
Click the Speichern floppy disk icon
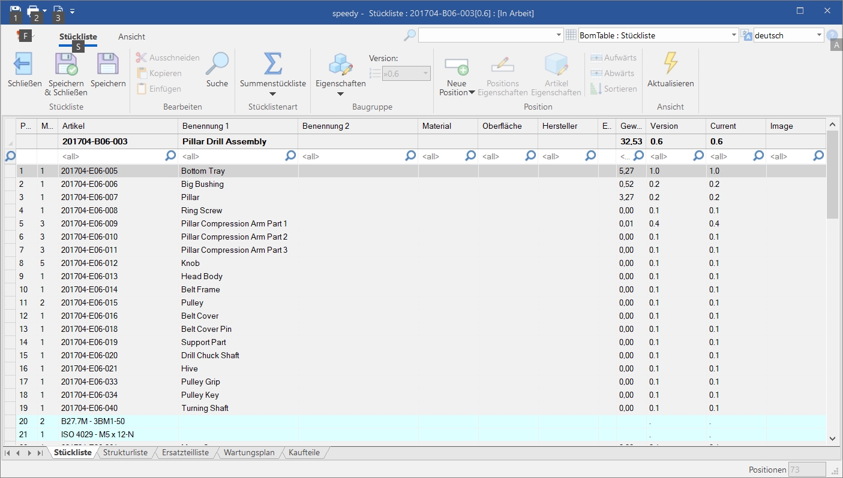pos(108,64)
